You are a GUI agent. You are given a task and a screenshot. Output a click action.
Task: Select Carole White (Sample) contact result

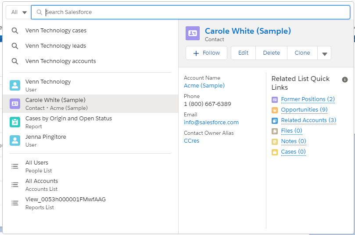pyautogui.click(x=90, y=104)
